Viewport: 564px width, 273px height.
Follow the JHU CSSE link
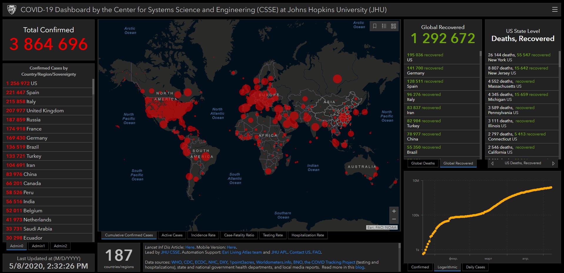[x=170, y=252]
